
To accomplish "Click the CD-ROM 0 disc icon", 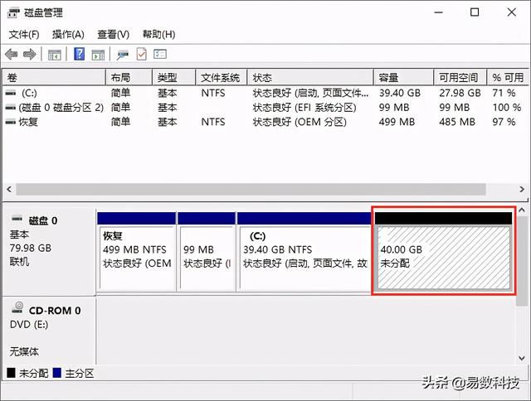I will coord(17,307).
